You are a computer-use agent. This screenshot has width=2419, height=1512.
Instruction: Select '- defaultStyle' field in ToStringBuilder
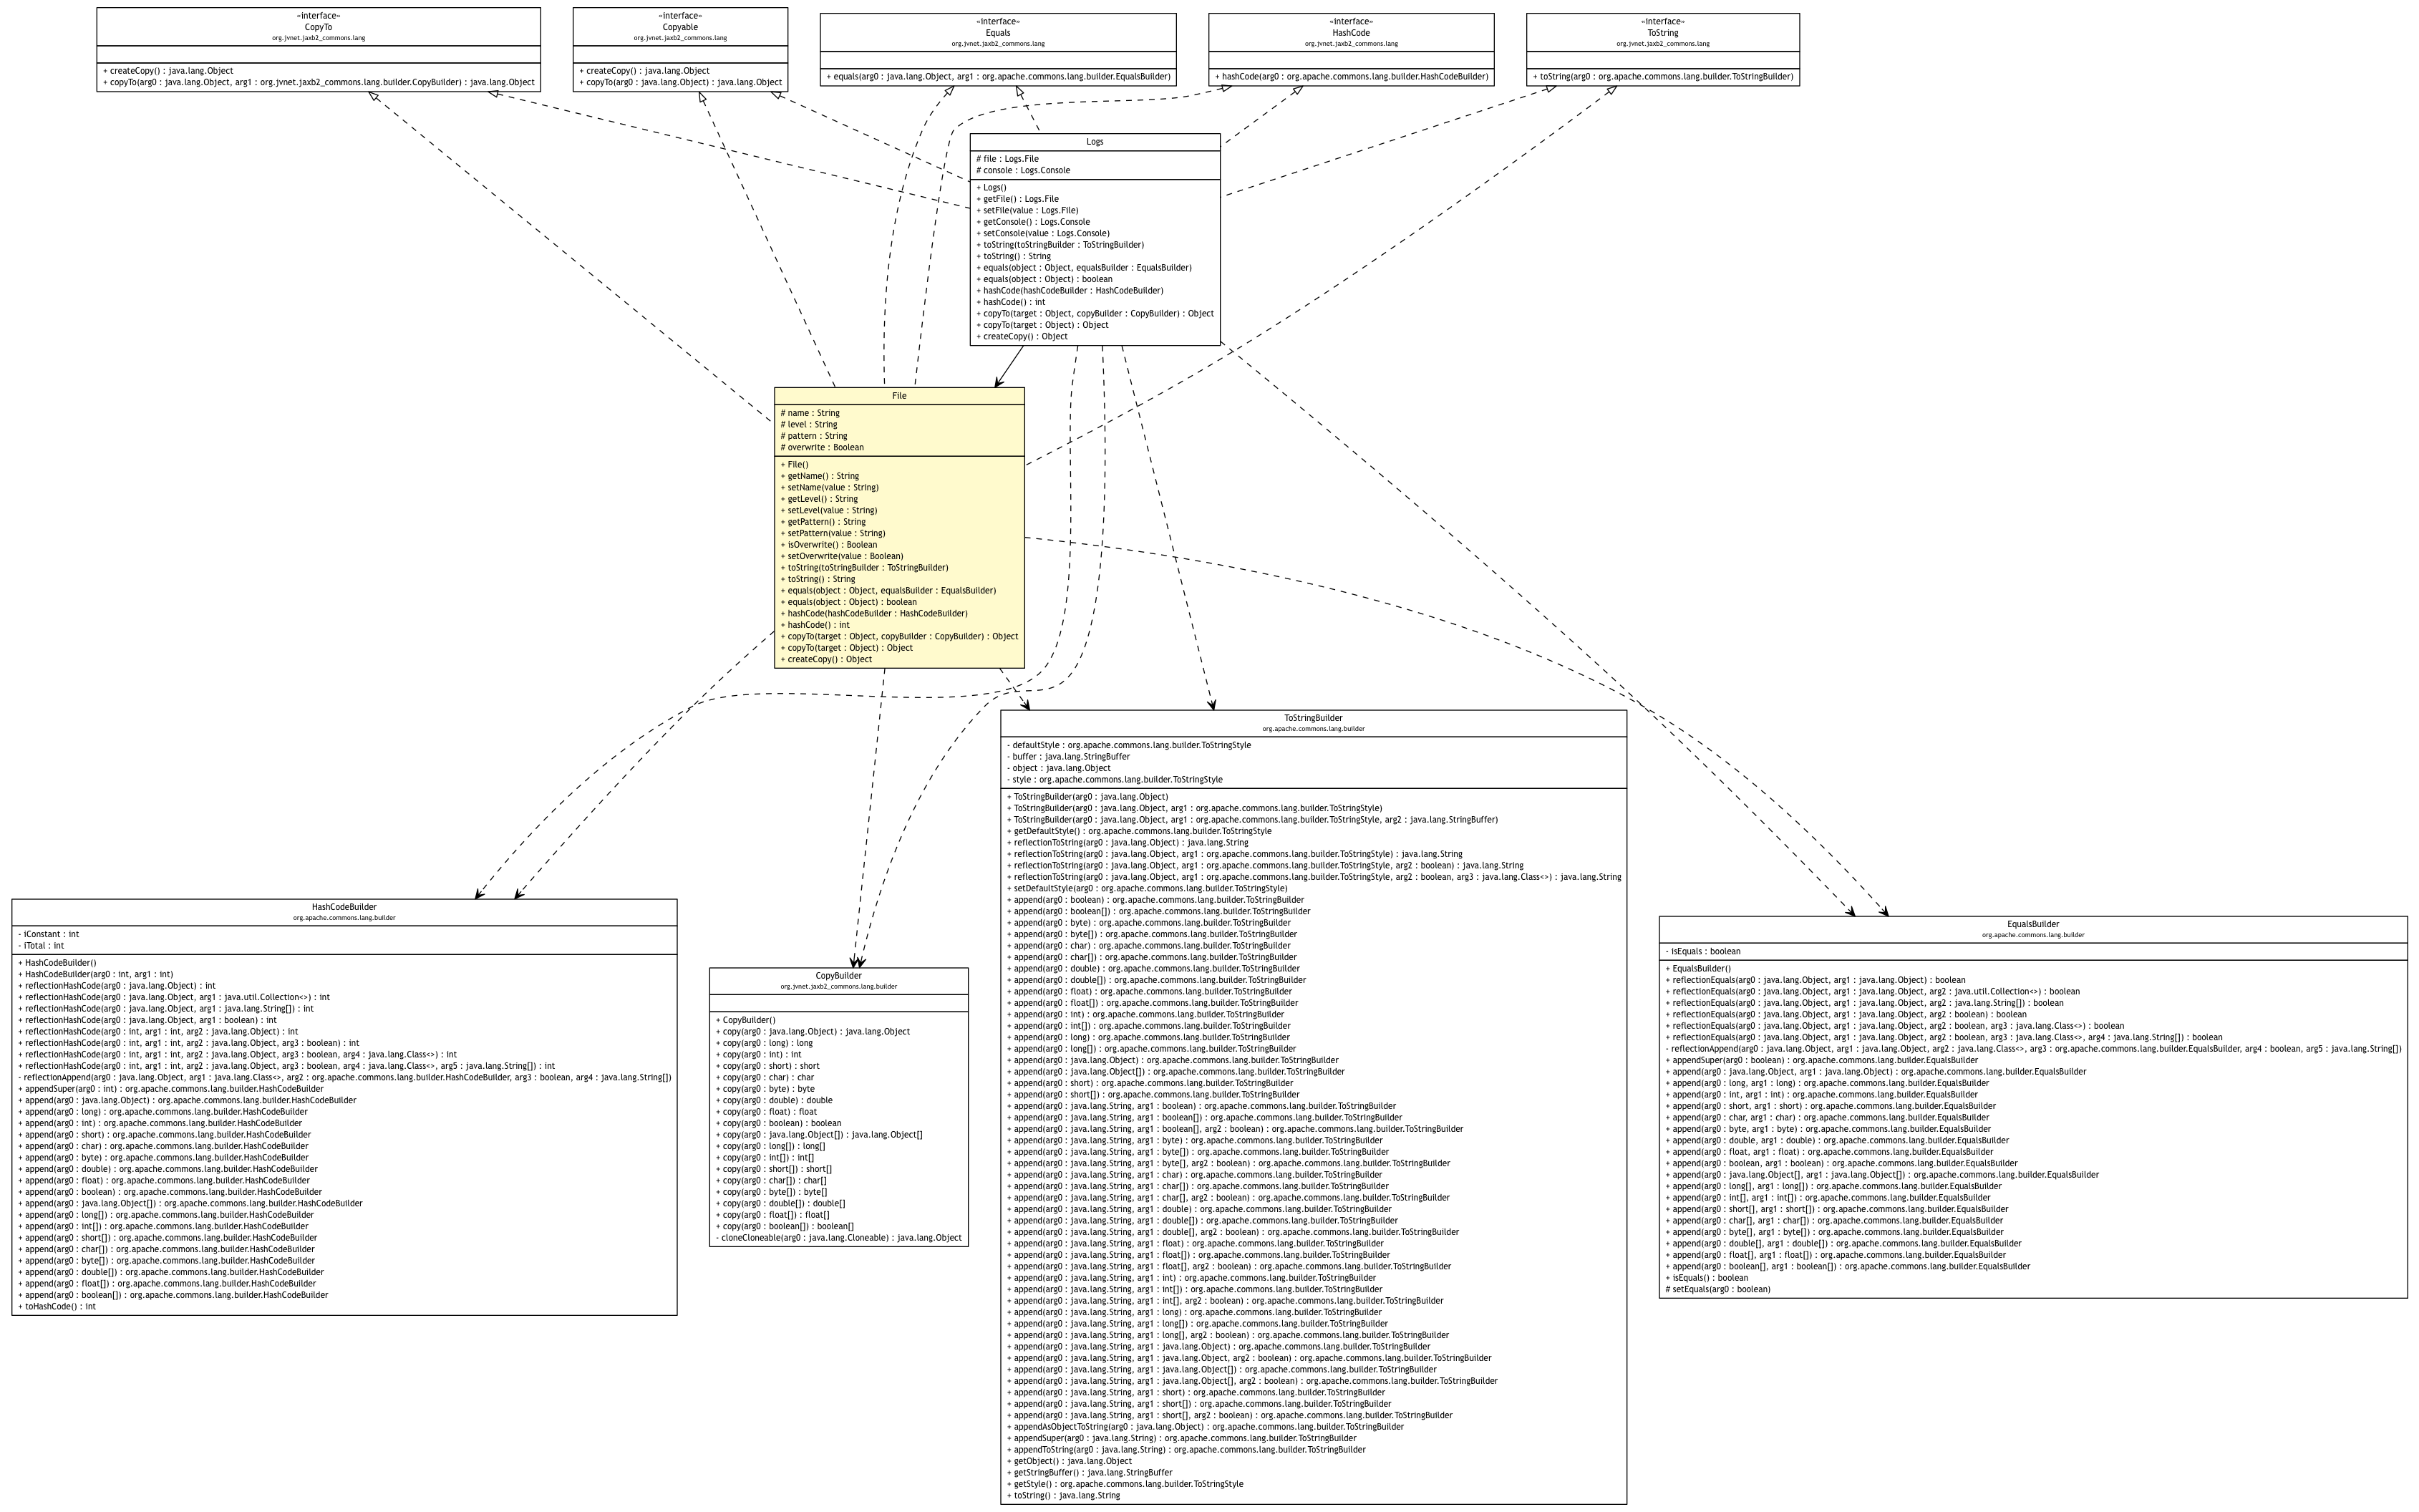coord(1128,746)
